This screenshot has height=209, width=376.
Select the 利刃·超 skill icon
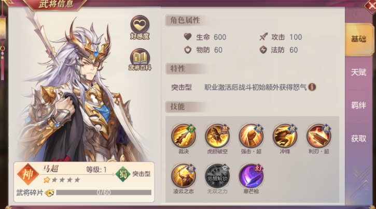coord(318,136)
